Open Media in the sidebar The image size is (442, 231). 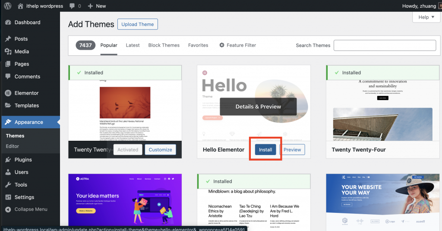30,51
